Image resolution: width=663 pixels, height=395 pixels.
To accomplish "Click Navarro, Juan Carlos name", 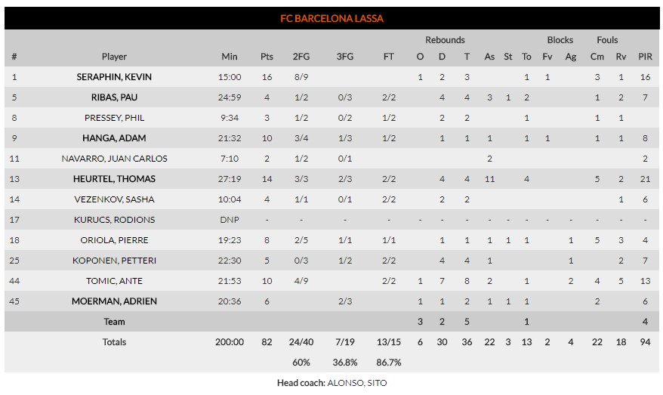I will click(114, 159).
